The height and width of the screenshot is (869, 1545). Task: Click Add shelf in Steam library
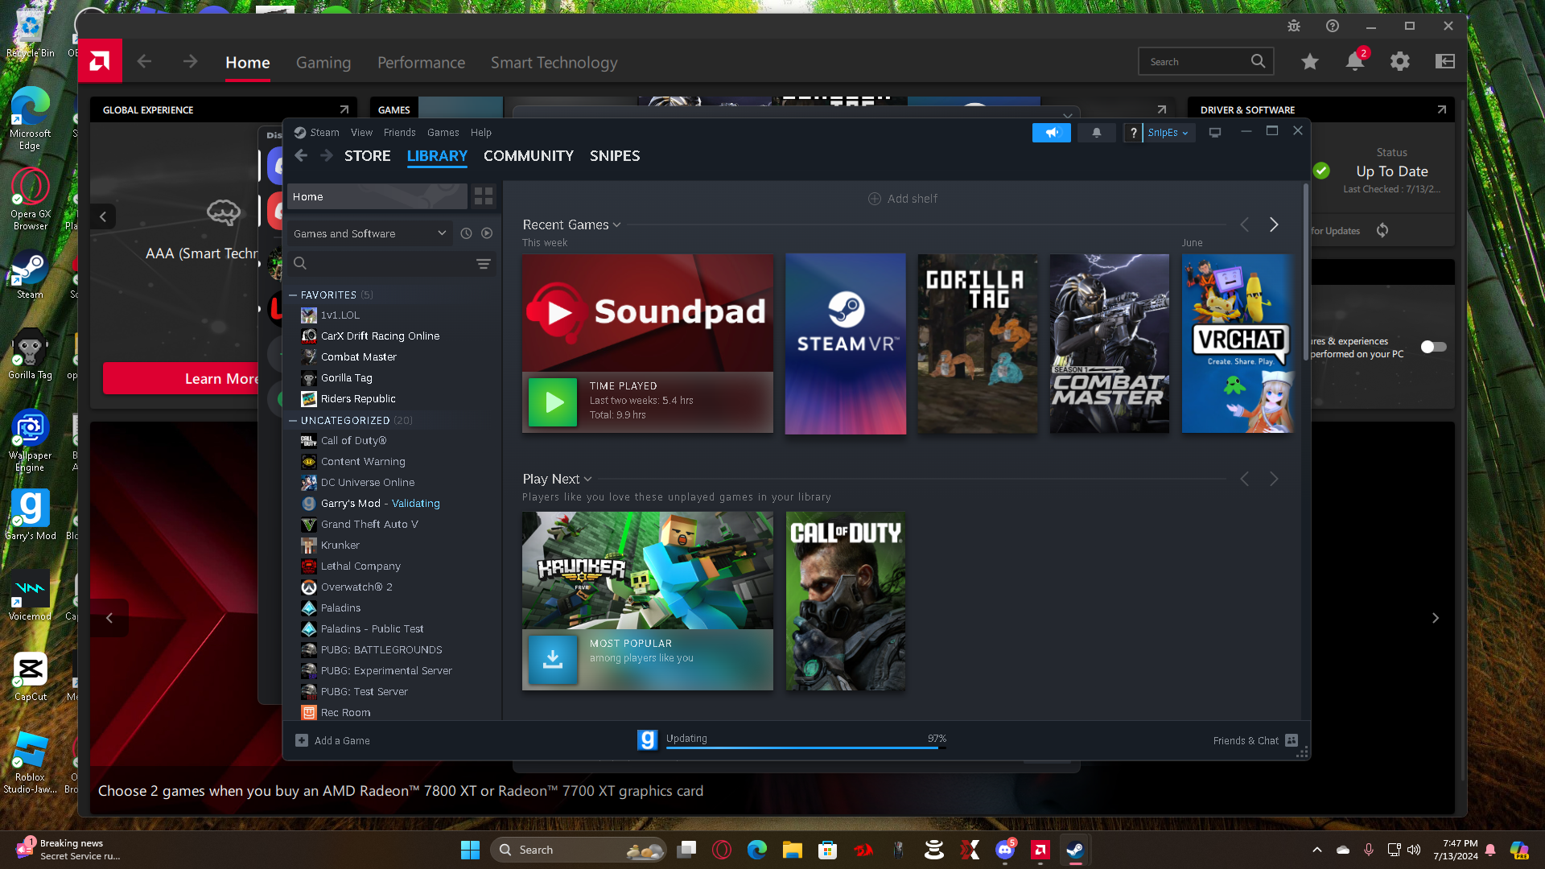click(903, 199)
